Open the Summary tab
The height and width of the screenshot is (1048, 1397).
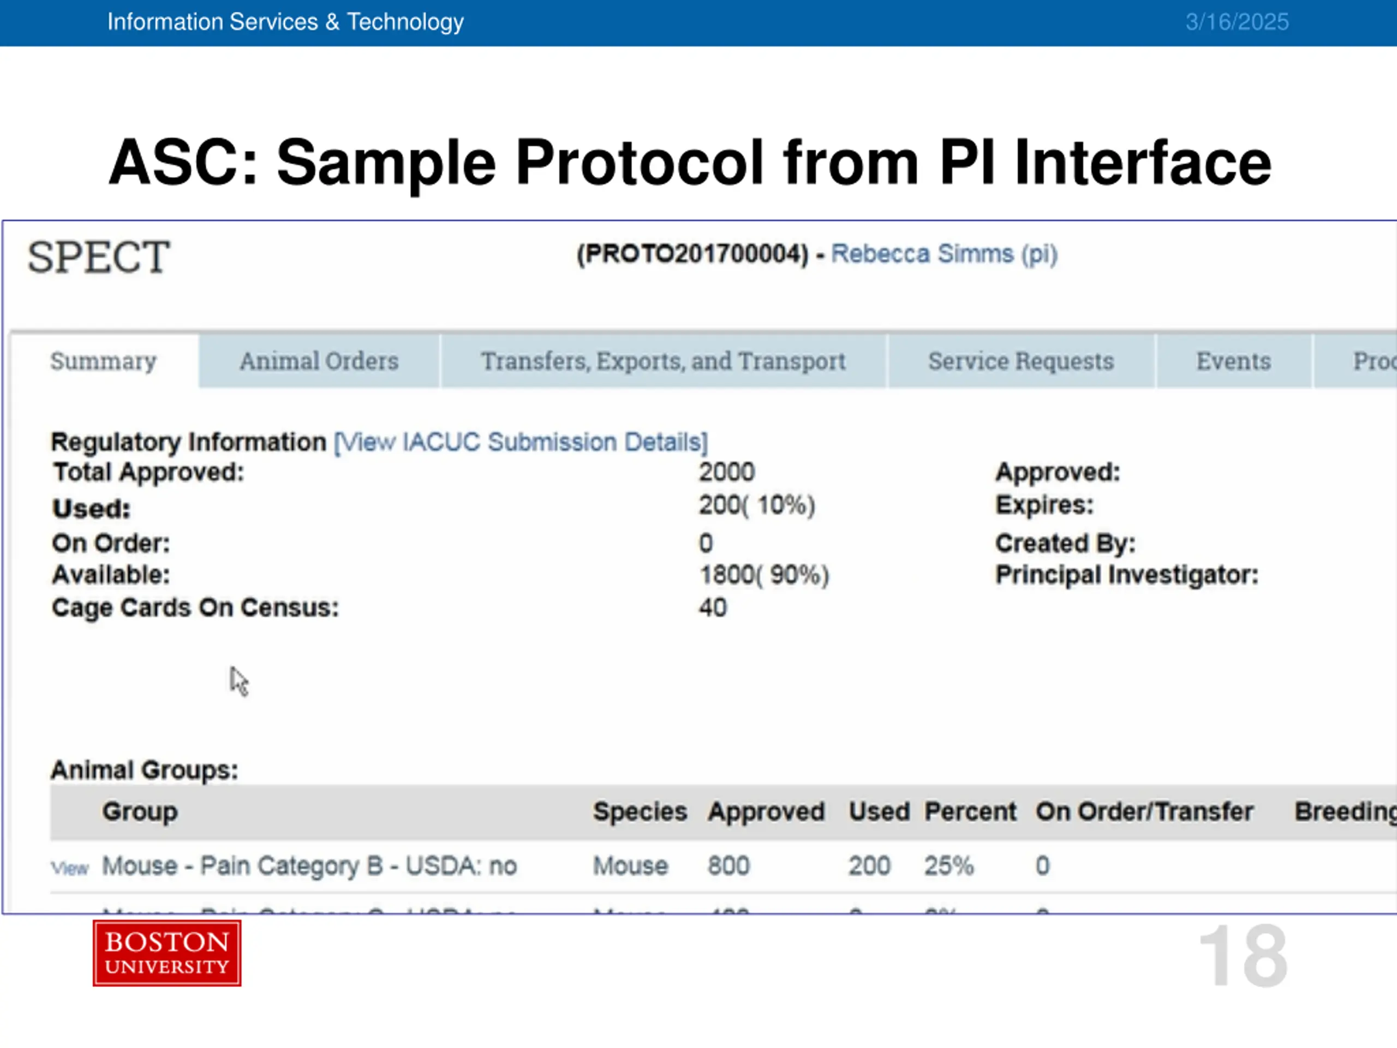(104, 361)
